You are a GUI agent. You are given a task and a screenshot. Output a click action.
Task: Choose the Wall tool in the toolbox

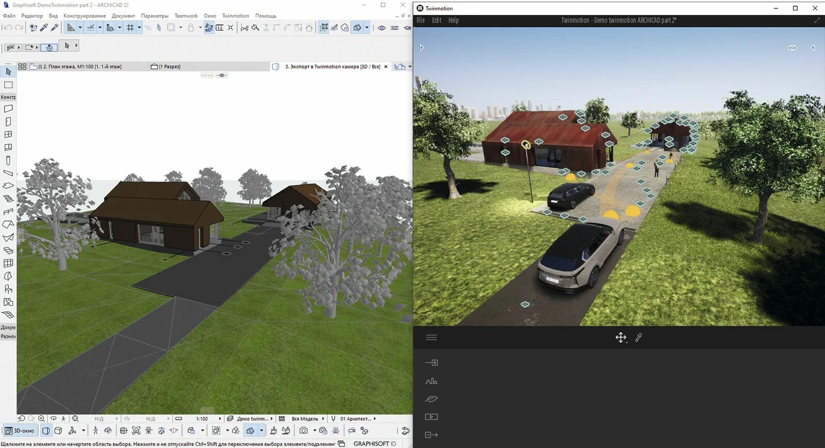coord(8,109)
